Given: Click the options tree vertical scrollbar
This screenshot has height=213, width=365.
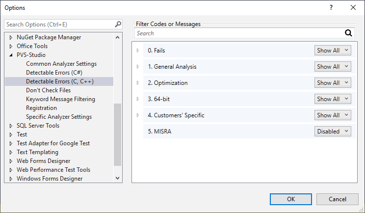Looking at the screenshot, I should pos(117,133).
